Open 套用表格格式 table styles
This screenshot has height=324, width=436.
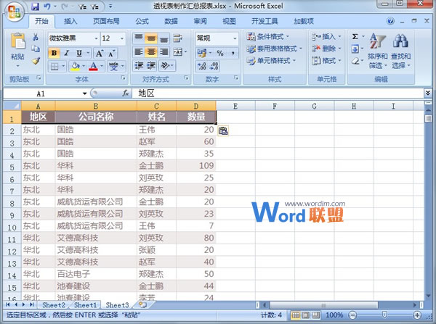coord(274,49)
